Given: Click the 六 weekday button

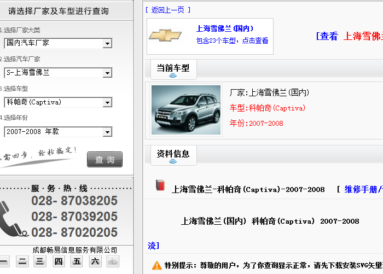Looking at the screenshot, I should pyautogui.click(x=95, y=261).
